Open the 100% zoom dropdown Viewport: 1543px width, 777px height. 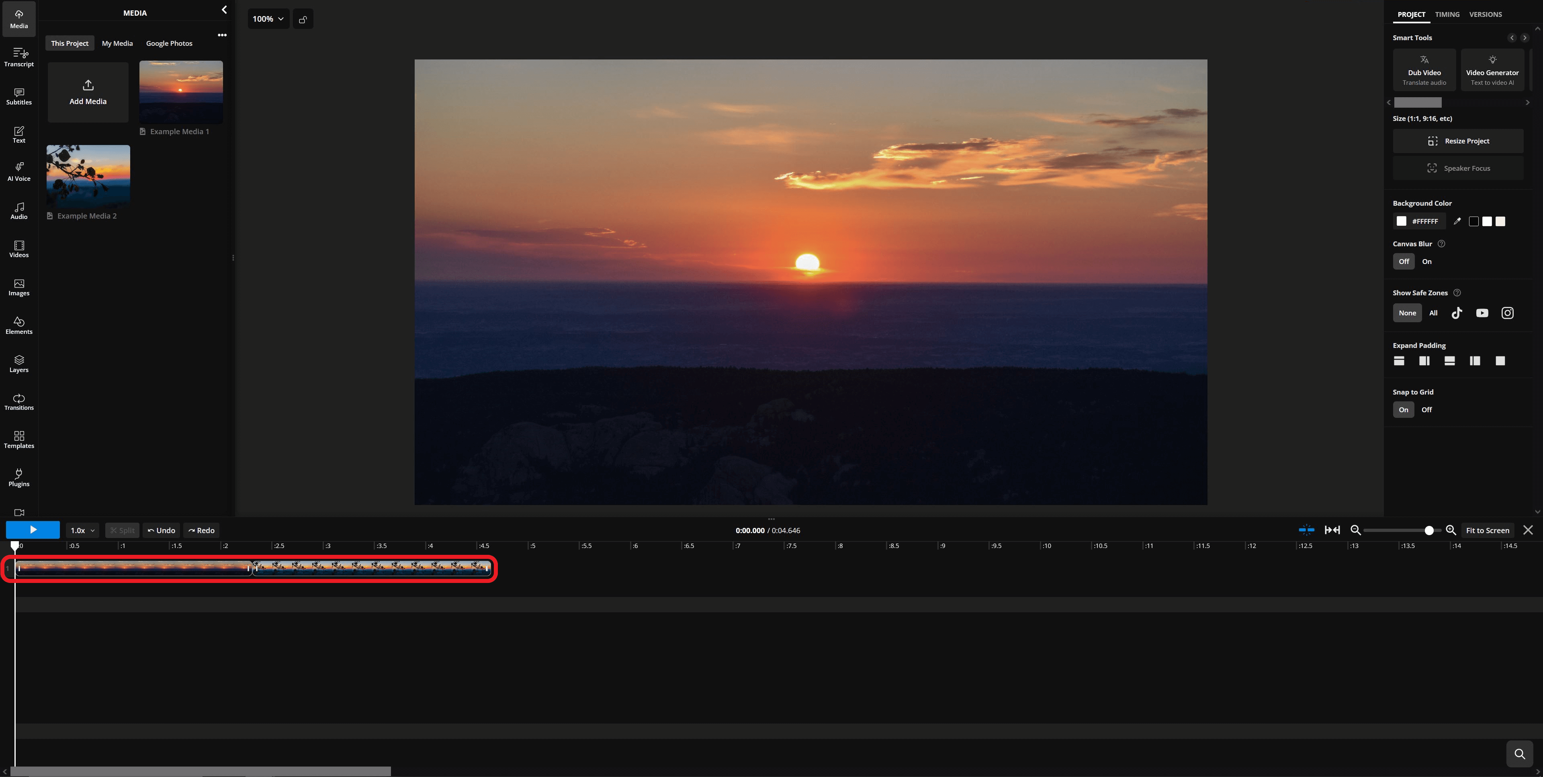tap(268, 18)
